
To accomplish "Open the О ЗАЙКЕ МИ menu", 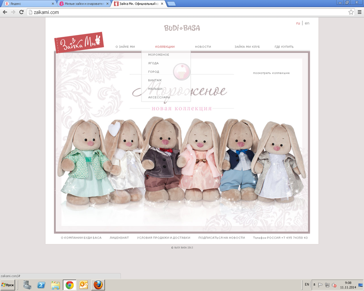I will click(x=125, y=47).
